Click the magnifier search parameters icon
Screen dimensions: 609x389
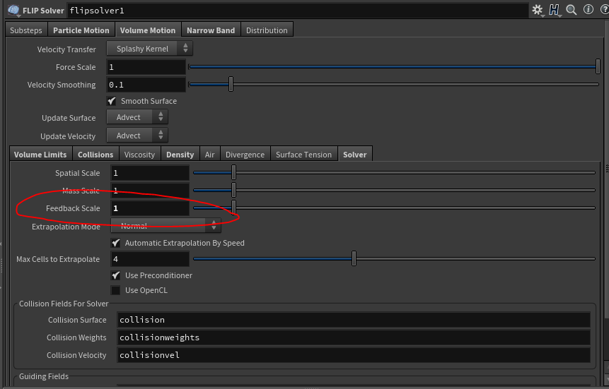pos(571,10)
